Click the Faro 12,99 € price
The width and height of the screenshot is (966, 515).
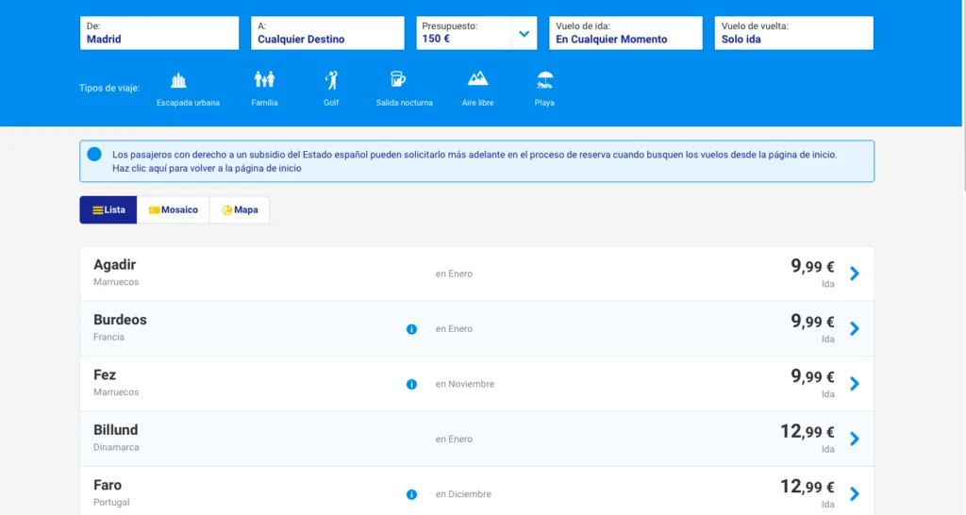808,487
